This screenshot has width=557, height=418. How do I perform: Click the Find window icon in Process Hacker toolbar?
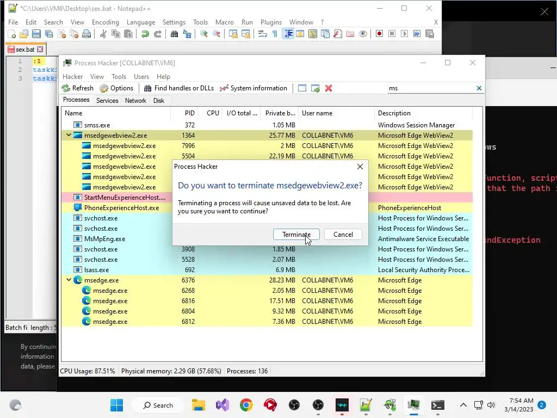(x=302, y=88)
